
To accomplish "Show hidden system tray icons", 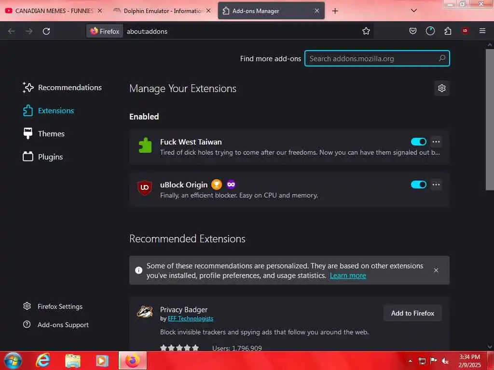I will [x=410, y=361].
